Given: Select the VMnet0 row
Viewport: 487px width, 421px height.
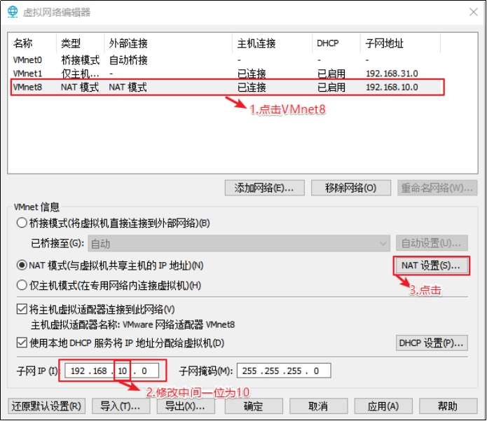Looking at the screenshot, I should (227, 60).
